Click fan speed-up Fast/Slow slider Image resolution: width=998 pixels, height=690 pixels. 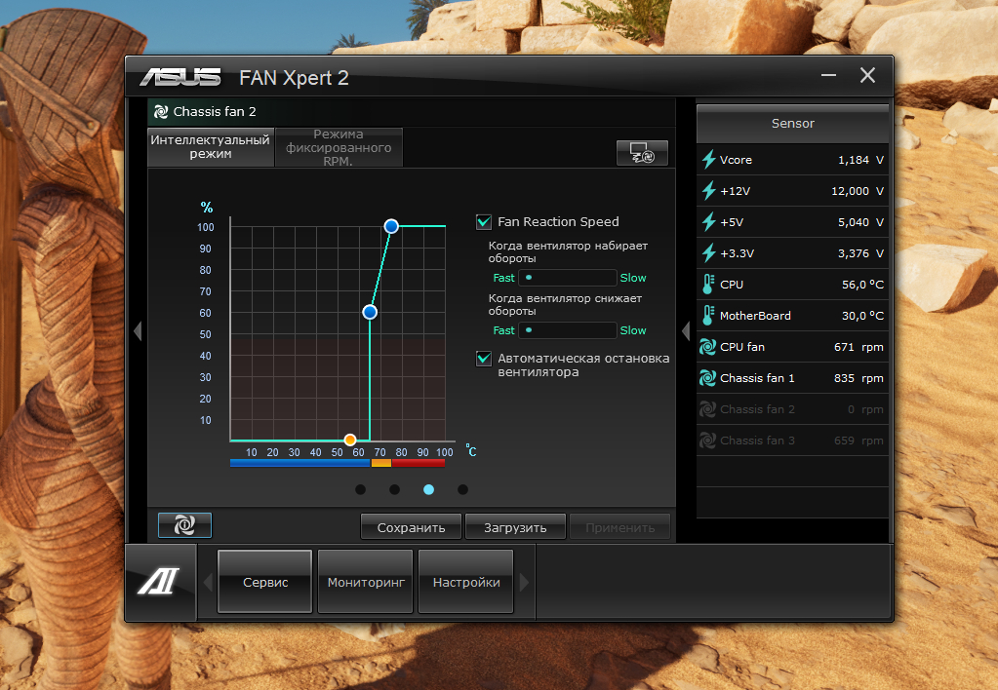coord(568,278)
